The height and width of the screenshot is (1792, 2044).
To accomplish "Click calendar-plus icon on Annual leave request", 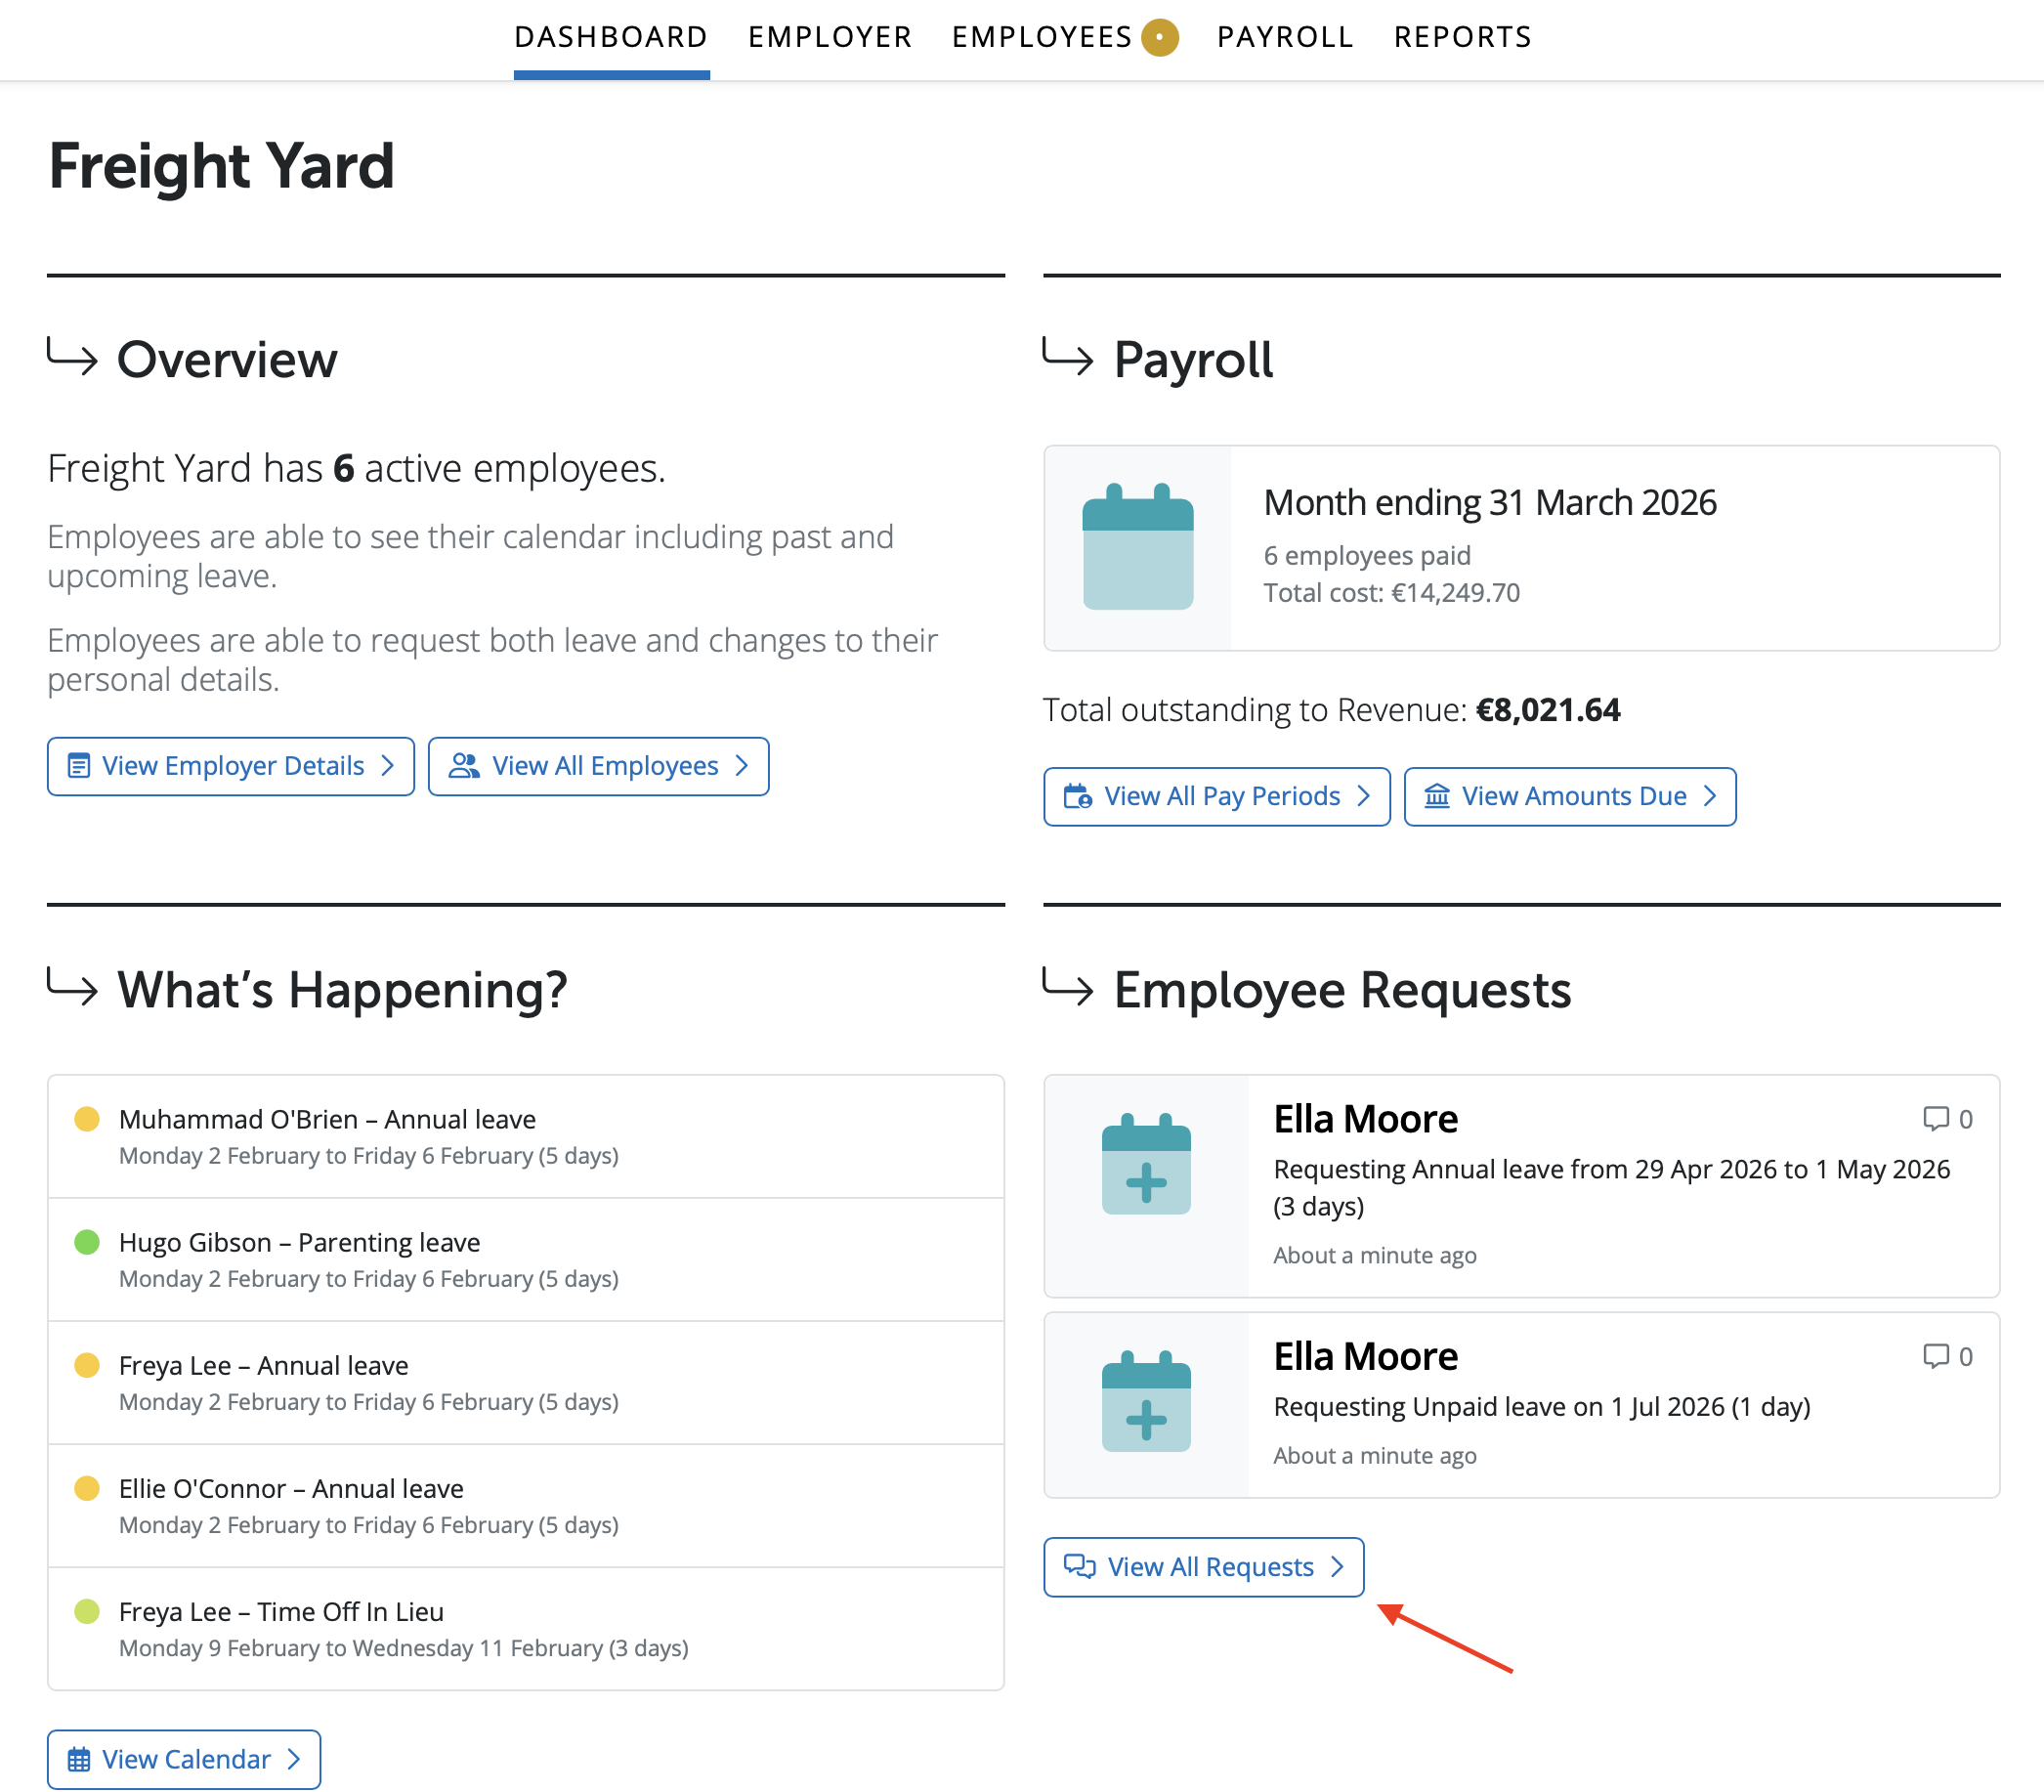I will [1145, 1164].
